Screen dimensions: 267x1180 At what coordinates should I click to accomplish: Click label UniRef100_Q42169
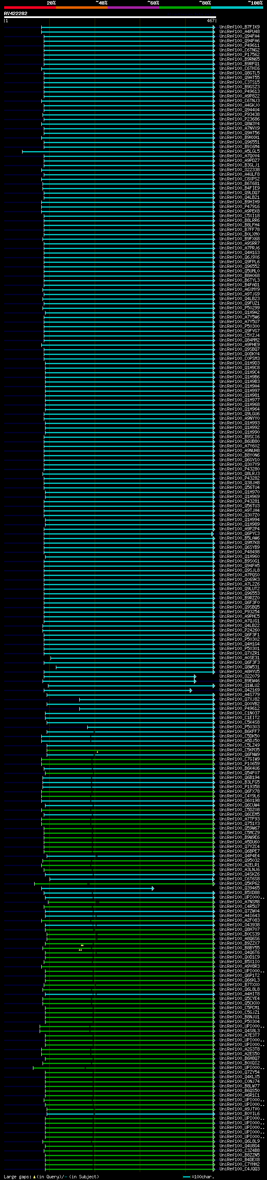(x=239, y=690)
